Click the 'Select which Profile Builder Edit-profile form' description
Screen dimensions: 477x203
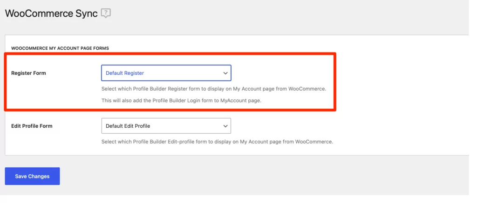pos(217,142)
